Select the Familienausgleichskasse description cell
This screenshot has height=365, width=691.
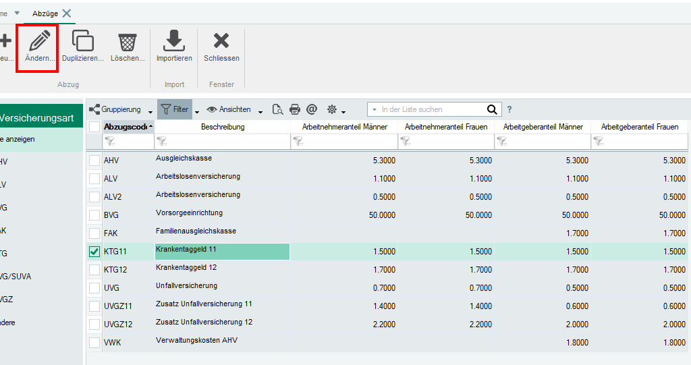[x=223, y=233]
